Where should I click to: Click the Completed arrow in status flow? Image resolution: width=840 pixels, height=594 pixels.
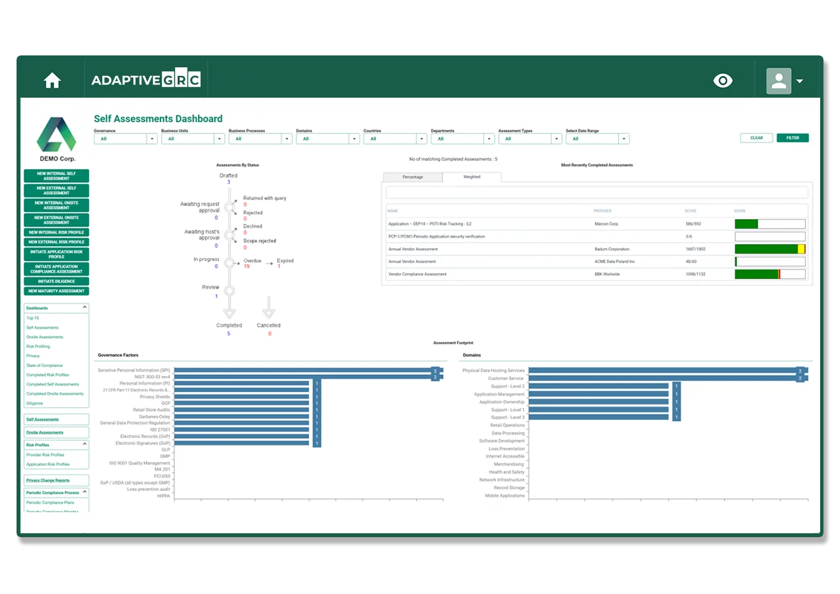[229, 312]
